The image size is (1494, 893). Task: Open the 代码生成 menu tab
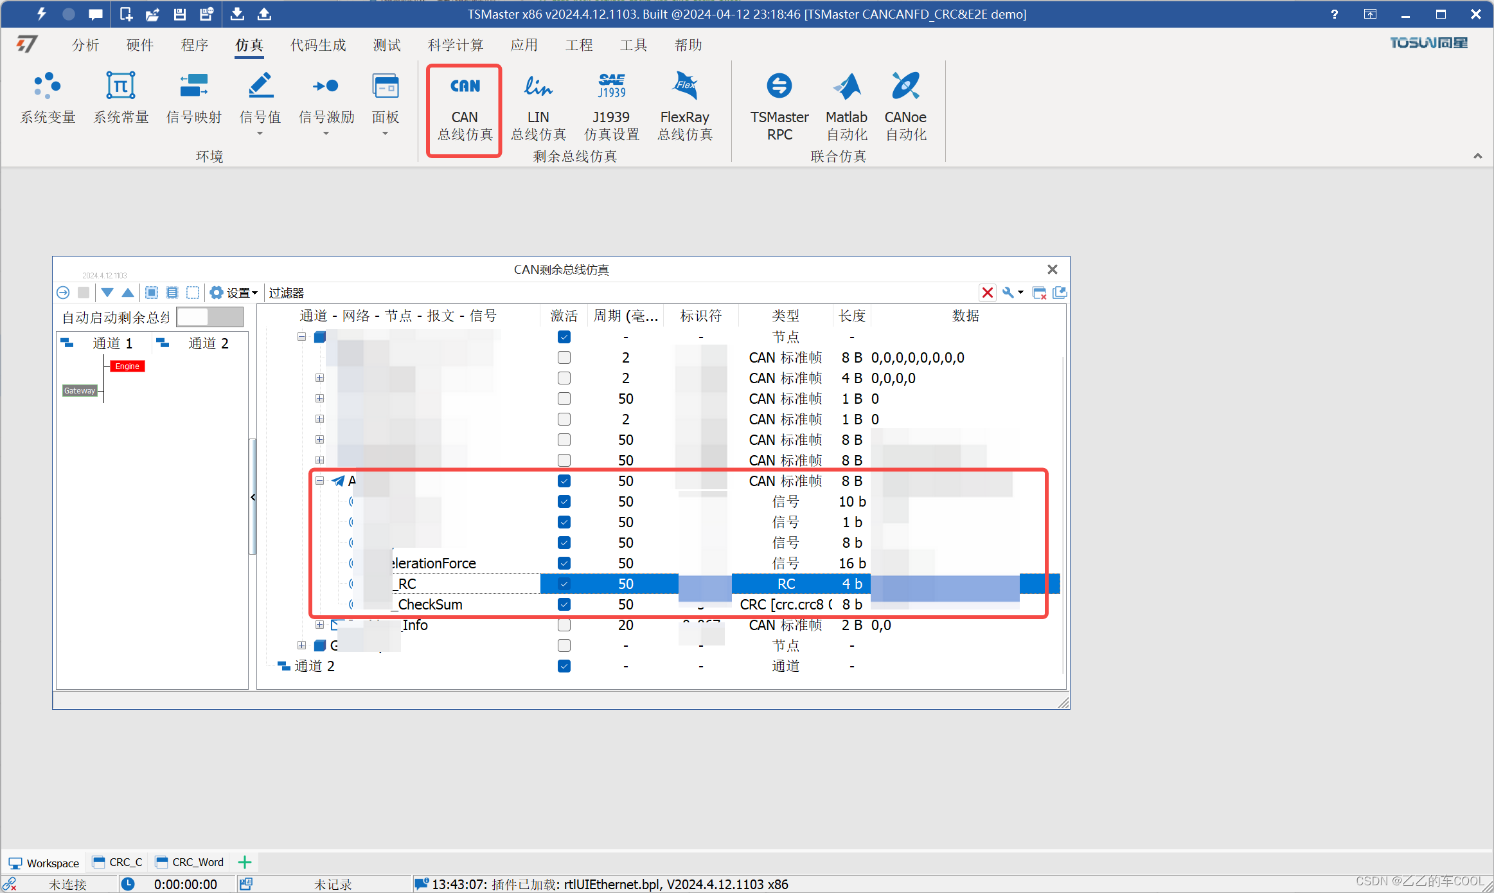click(318, 45)
